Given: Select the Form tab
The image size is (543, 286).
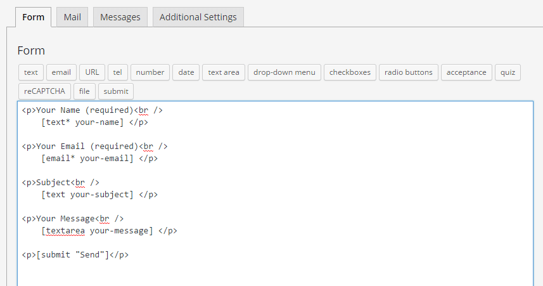Looking at the screenshot, I should tap(33, 17).
